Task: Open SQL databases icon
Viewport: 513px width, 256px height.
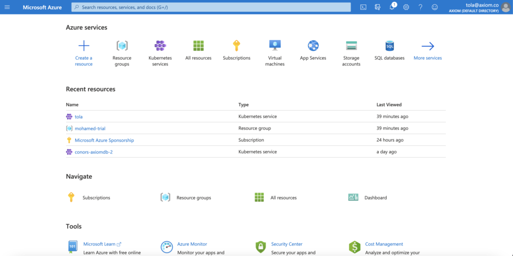Action: (x=389, y=45)
